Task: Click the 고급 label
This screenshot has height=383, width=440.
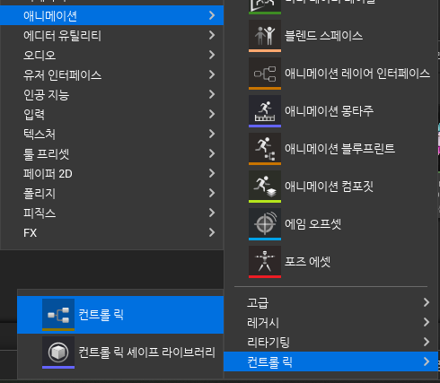Action: pos(258,303)
